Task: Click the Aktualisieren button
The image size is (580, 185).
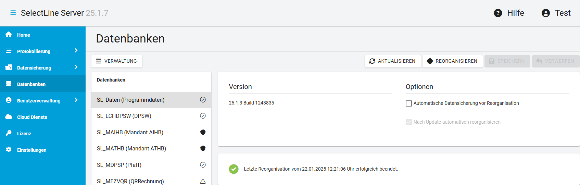Action: (393, 61)
